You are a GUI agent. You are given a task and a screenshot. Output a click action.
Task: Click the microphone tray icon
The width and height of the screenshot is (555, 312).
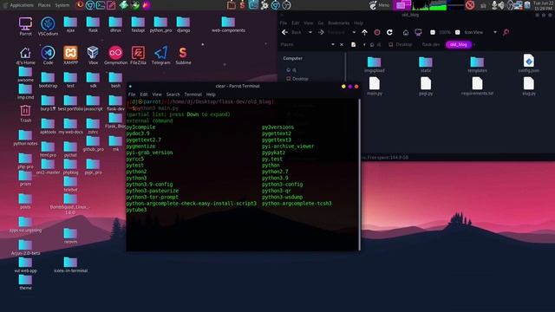(494, 5)
